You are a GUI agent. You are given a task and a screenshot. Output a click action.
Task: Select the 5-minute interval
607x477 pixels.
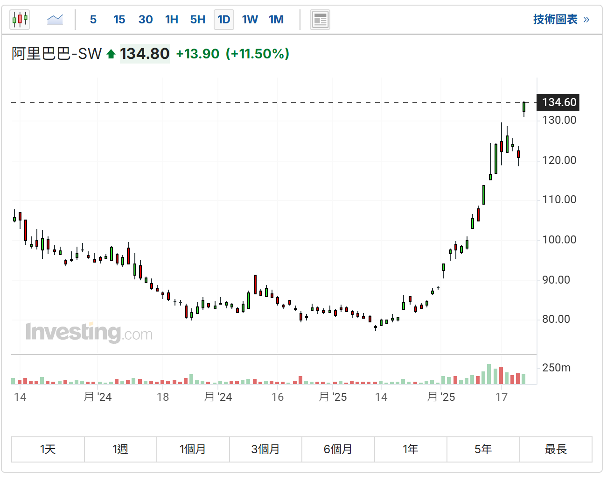pyautogui.click(x=93, y=20)
